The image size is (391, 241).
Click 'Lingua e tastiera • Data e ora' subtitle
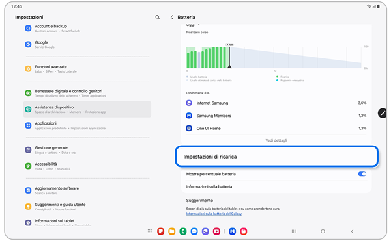click(55, 153)
